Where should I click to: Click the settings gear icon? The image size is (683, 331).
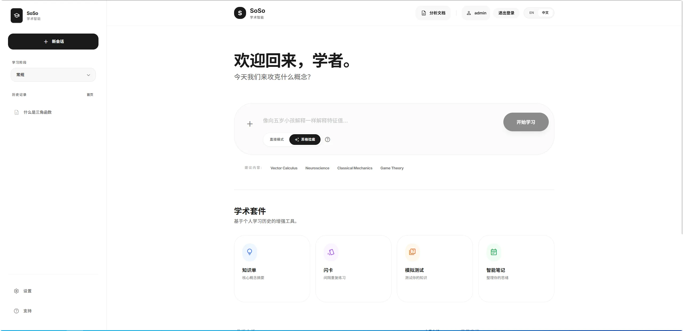(16, 291)
